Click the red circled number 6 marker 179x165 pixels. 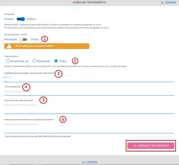pyautogui.click(x=63, y=119)
